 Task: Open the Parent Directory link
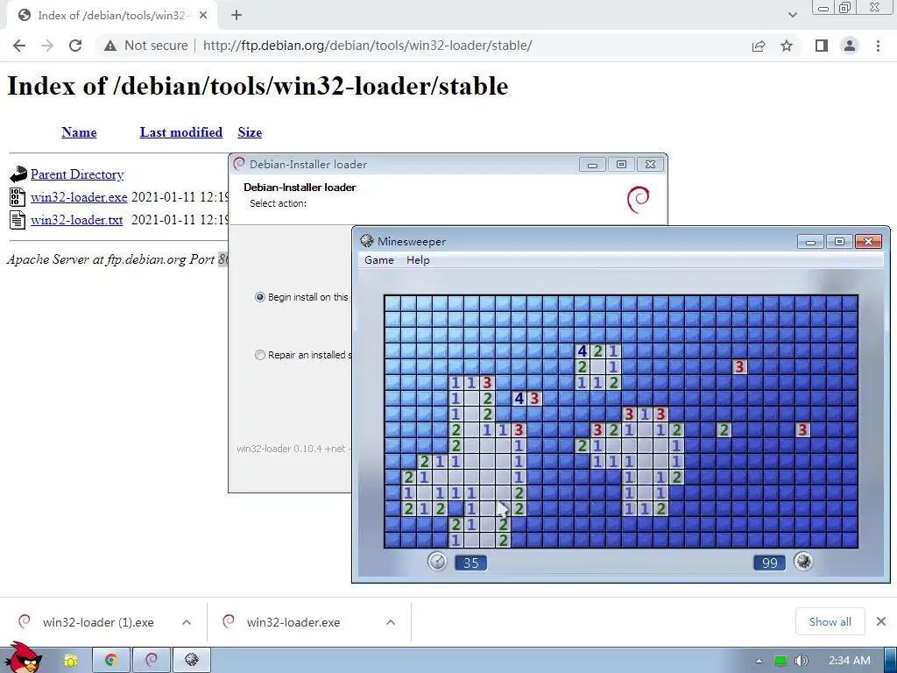77,174
